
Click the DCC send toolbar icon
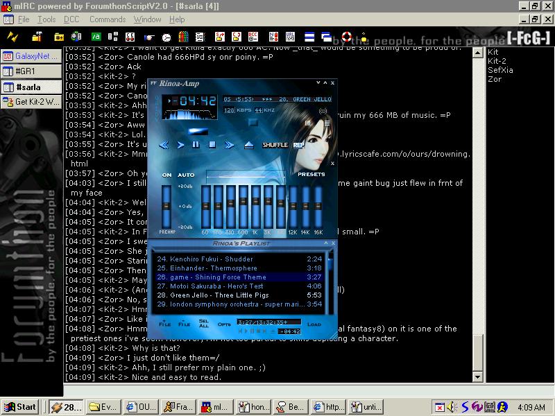(x=219, y=37)
